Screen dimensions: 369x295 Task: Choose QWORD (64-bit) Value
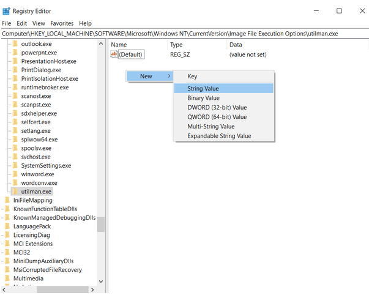[224, 117]
